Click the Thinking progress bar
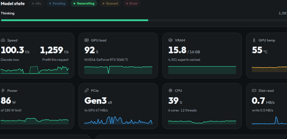Screen dimensions: 287x139 144,20
